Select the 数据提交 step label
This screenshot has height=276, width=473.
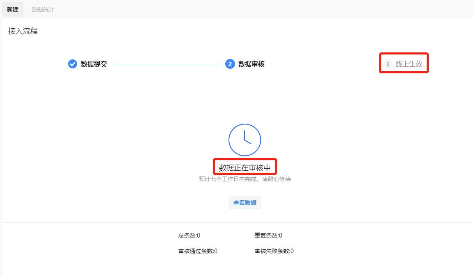point(94,64)
